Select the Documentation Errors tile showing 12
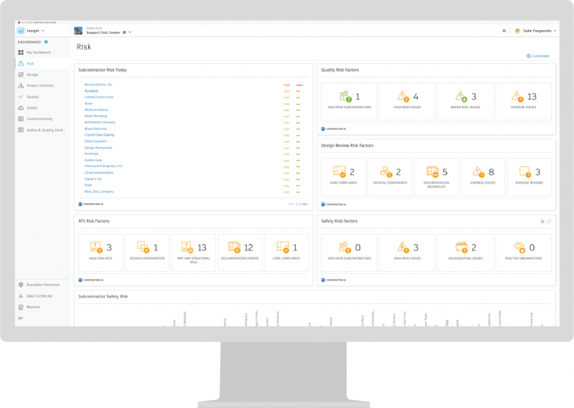Viewport: 574px width, 408px height. coord(240,252)
